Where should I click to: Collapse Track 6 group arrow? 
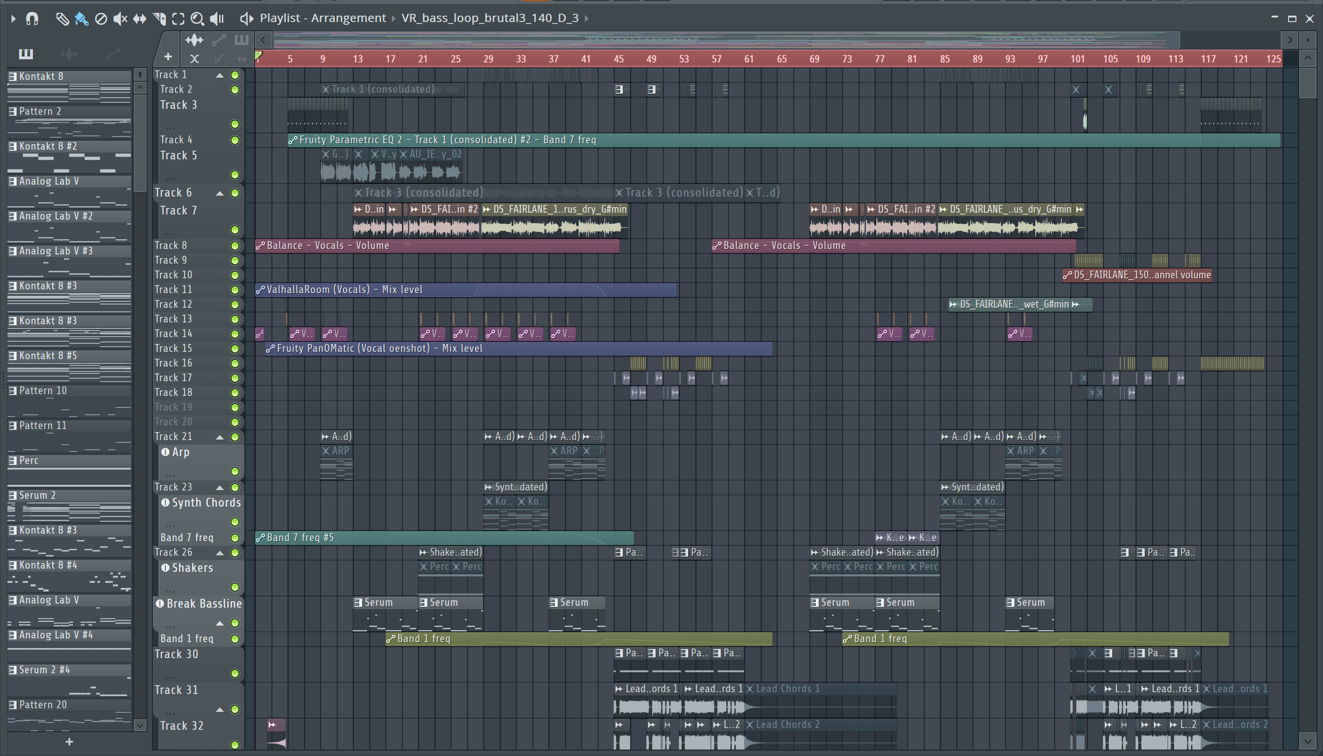click(220, 193)
